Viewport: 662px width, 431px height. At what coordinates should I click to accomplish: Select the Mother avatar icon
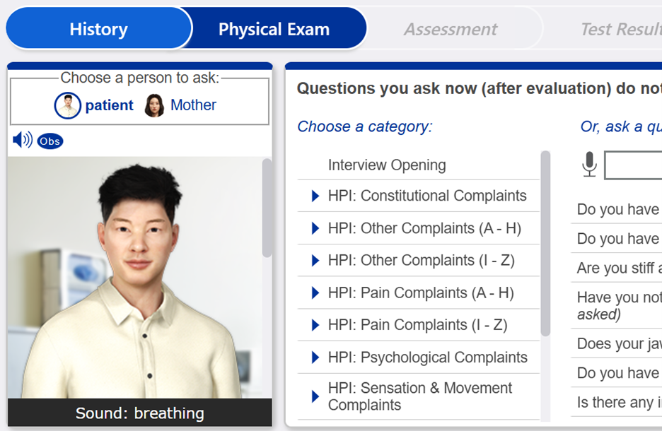[x=154, y=106]
